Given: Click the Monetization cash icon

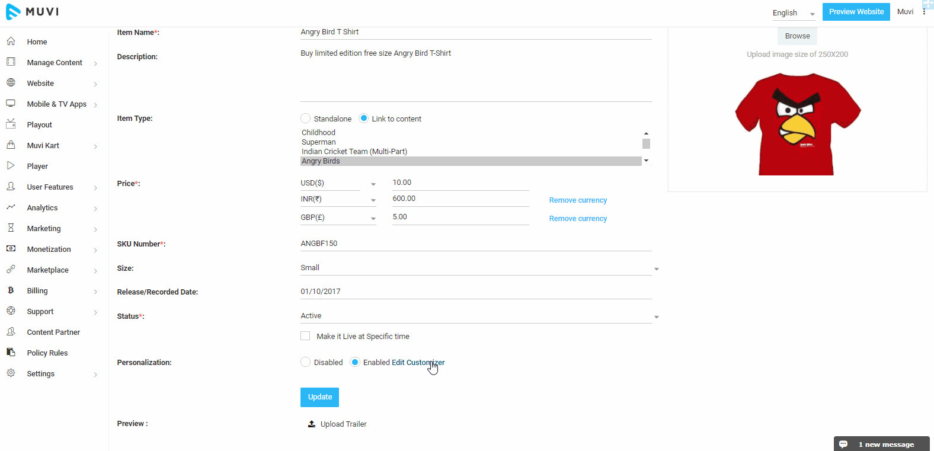Looking at the screenshot, I should pyautogui.click(x=11, y=248).
